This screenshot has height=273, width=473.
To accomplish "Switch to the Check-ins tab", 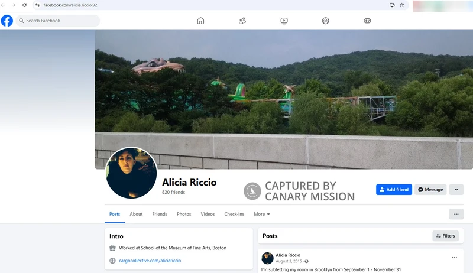I will coord(234,214).
